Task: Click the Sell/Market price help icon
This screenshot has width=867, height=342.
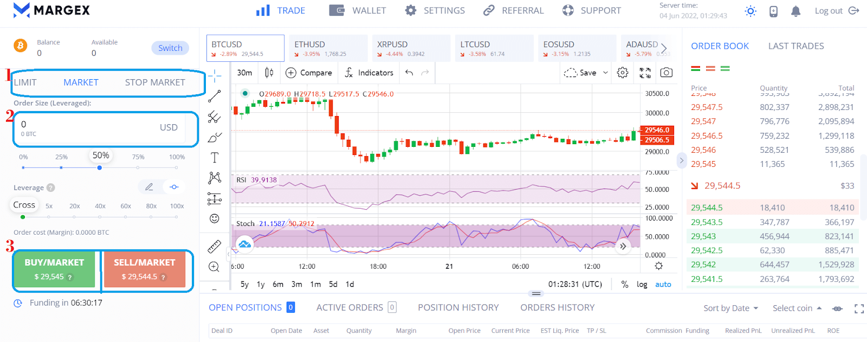Action: click(x=163, y=277)
